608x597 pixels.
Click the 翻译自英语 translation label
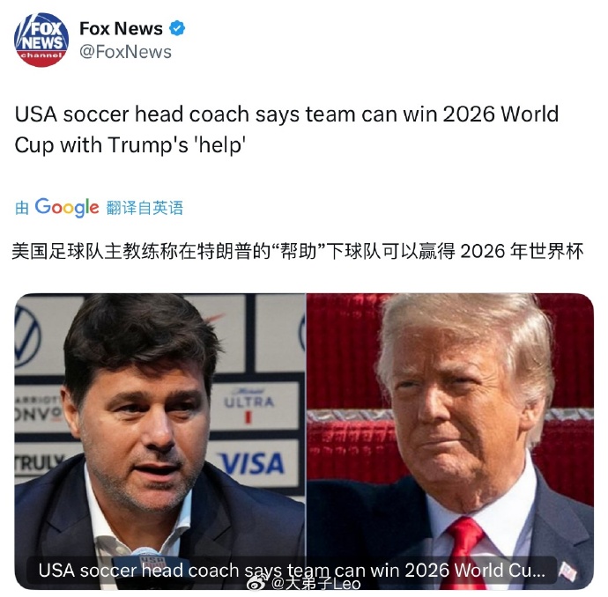[x=145, y=208]
